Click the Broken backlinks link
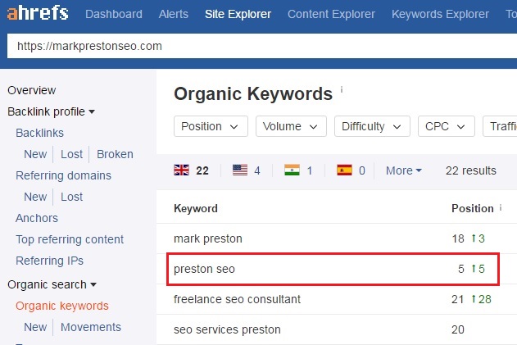This screenshot has width=517, height=345. tap(115, 154)
